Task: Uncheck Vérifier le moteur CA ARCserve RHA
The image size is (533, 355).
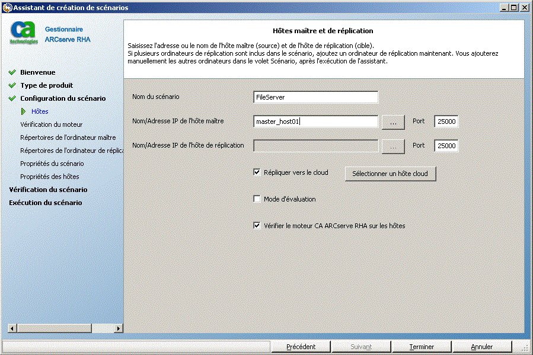Action: (257, 225)
